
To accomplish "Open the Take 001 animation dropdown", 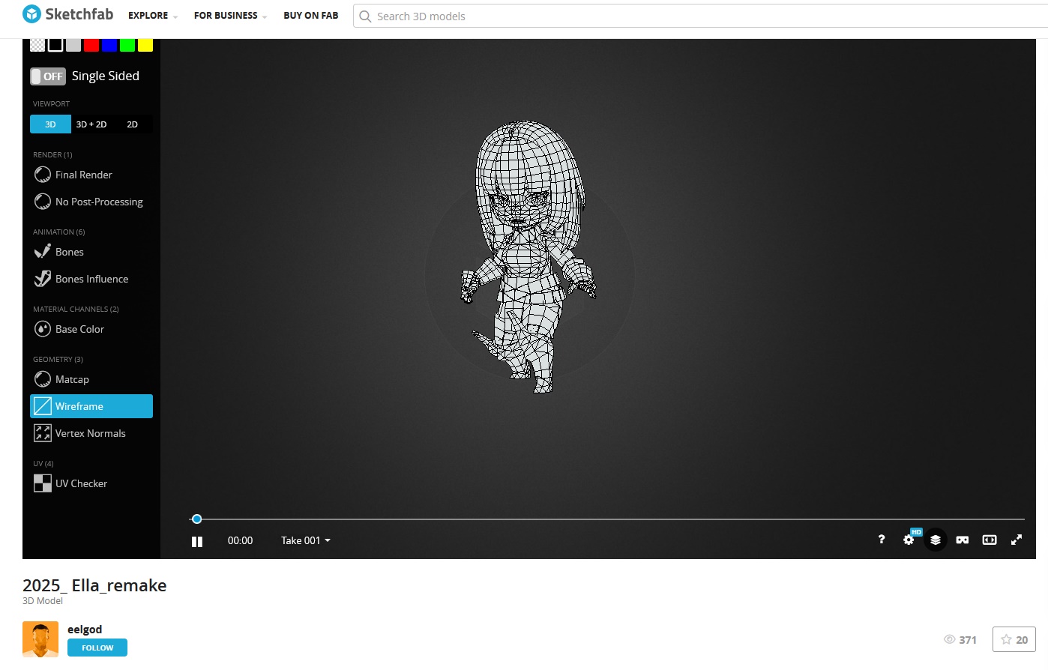I will click(x=306, y=540).
